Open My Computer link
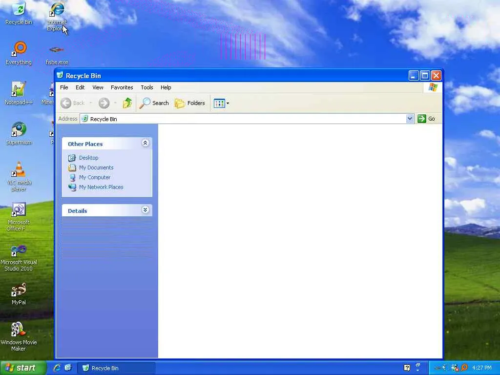 [95, 177]
